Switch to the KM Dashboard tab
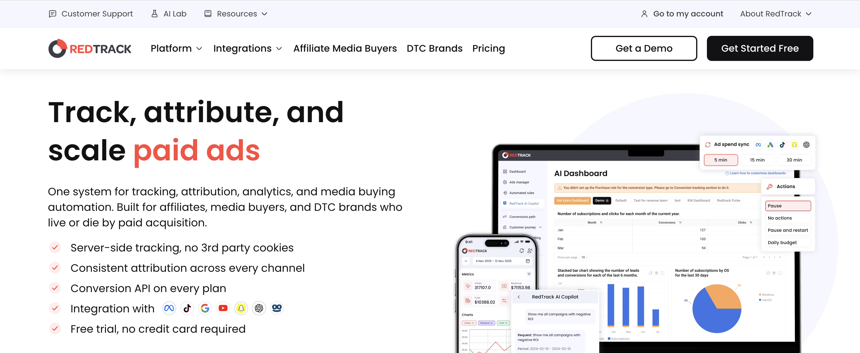Screen dimensions: 860x353 click(699, 201)
